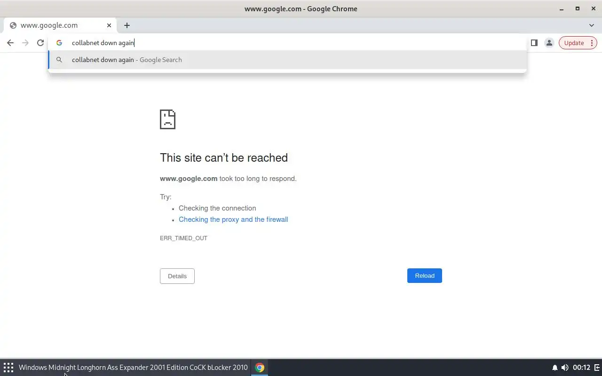Open 'Checking the proxy and the firewall' link
This screenshot has width=602, height=376.
pos(233,219)
